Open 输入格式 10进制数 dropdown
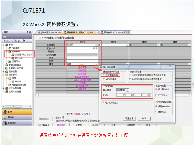 coord(128,90)
